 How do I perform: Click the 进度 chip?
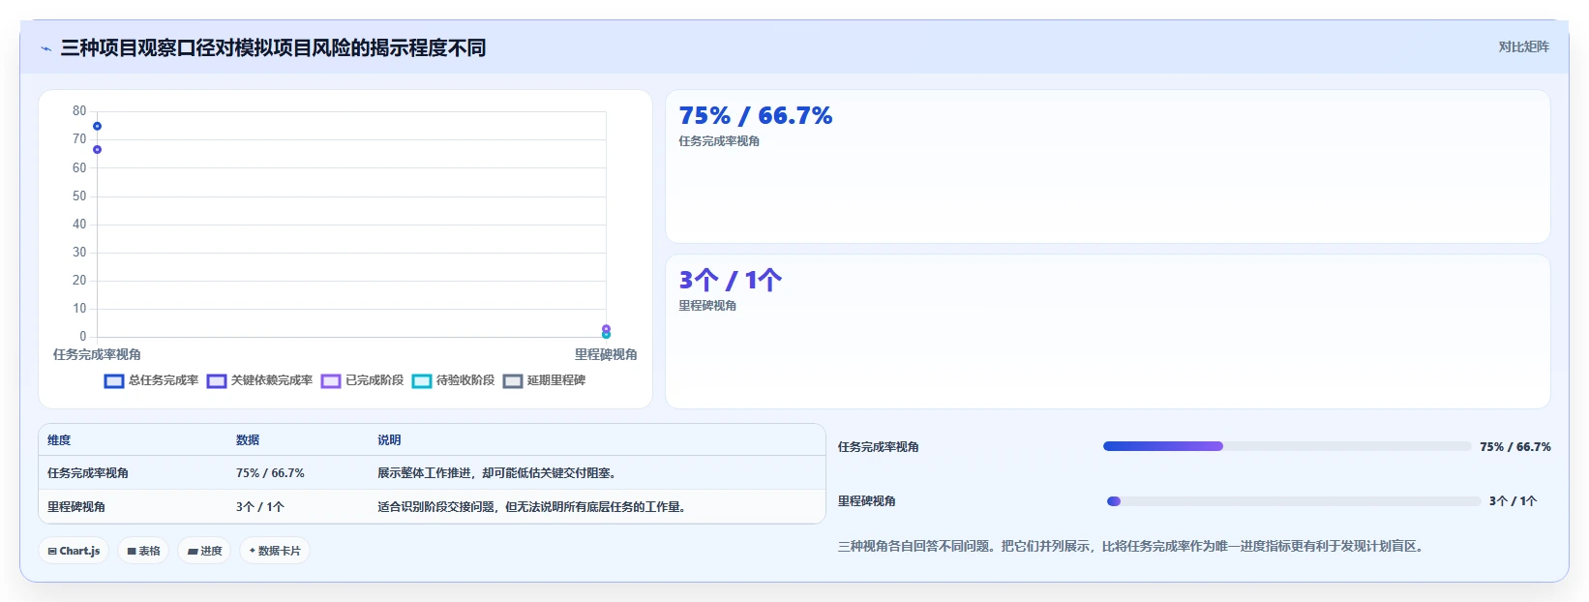click(x=204, y=551)
